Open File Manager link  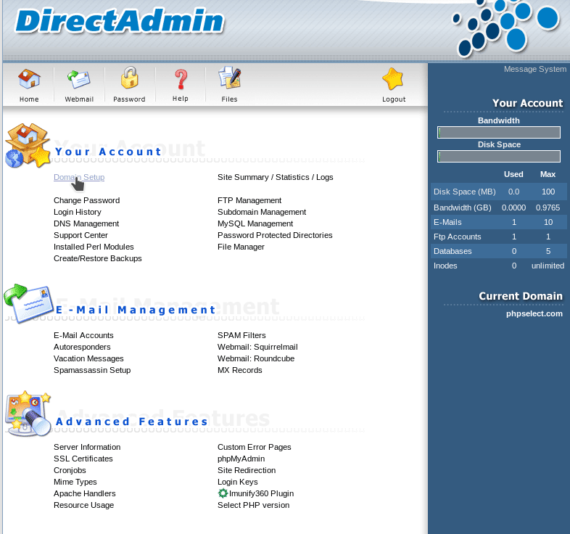[241, 247]
